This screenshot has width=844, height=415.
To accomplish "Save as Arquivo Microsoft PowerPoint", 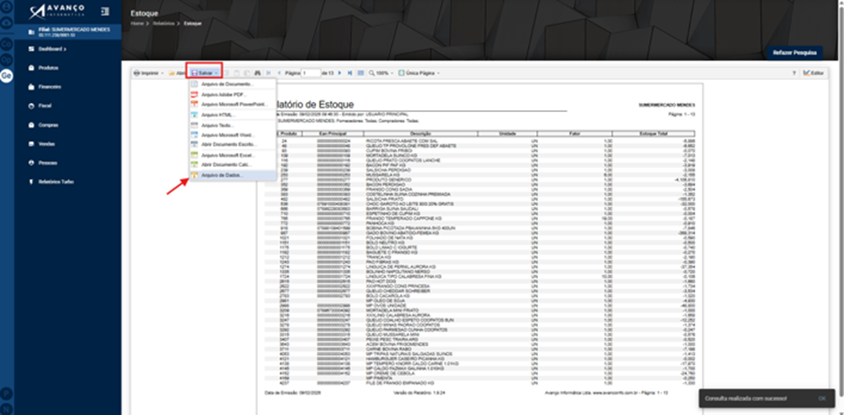I will [x=233, y=104].
